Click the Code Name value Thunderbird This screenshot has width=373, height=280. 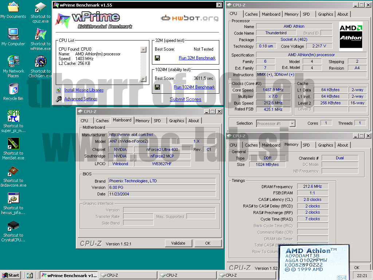276,33
